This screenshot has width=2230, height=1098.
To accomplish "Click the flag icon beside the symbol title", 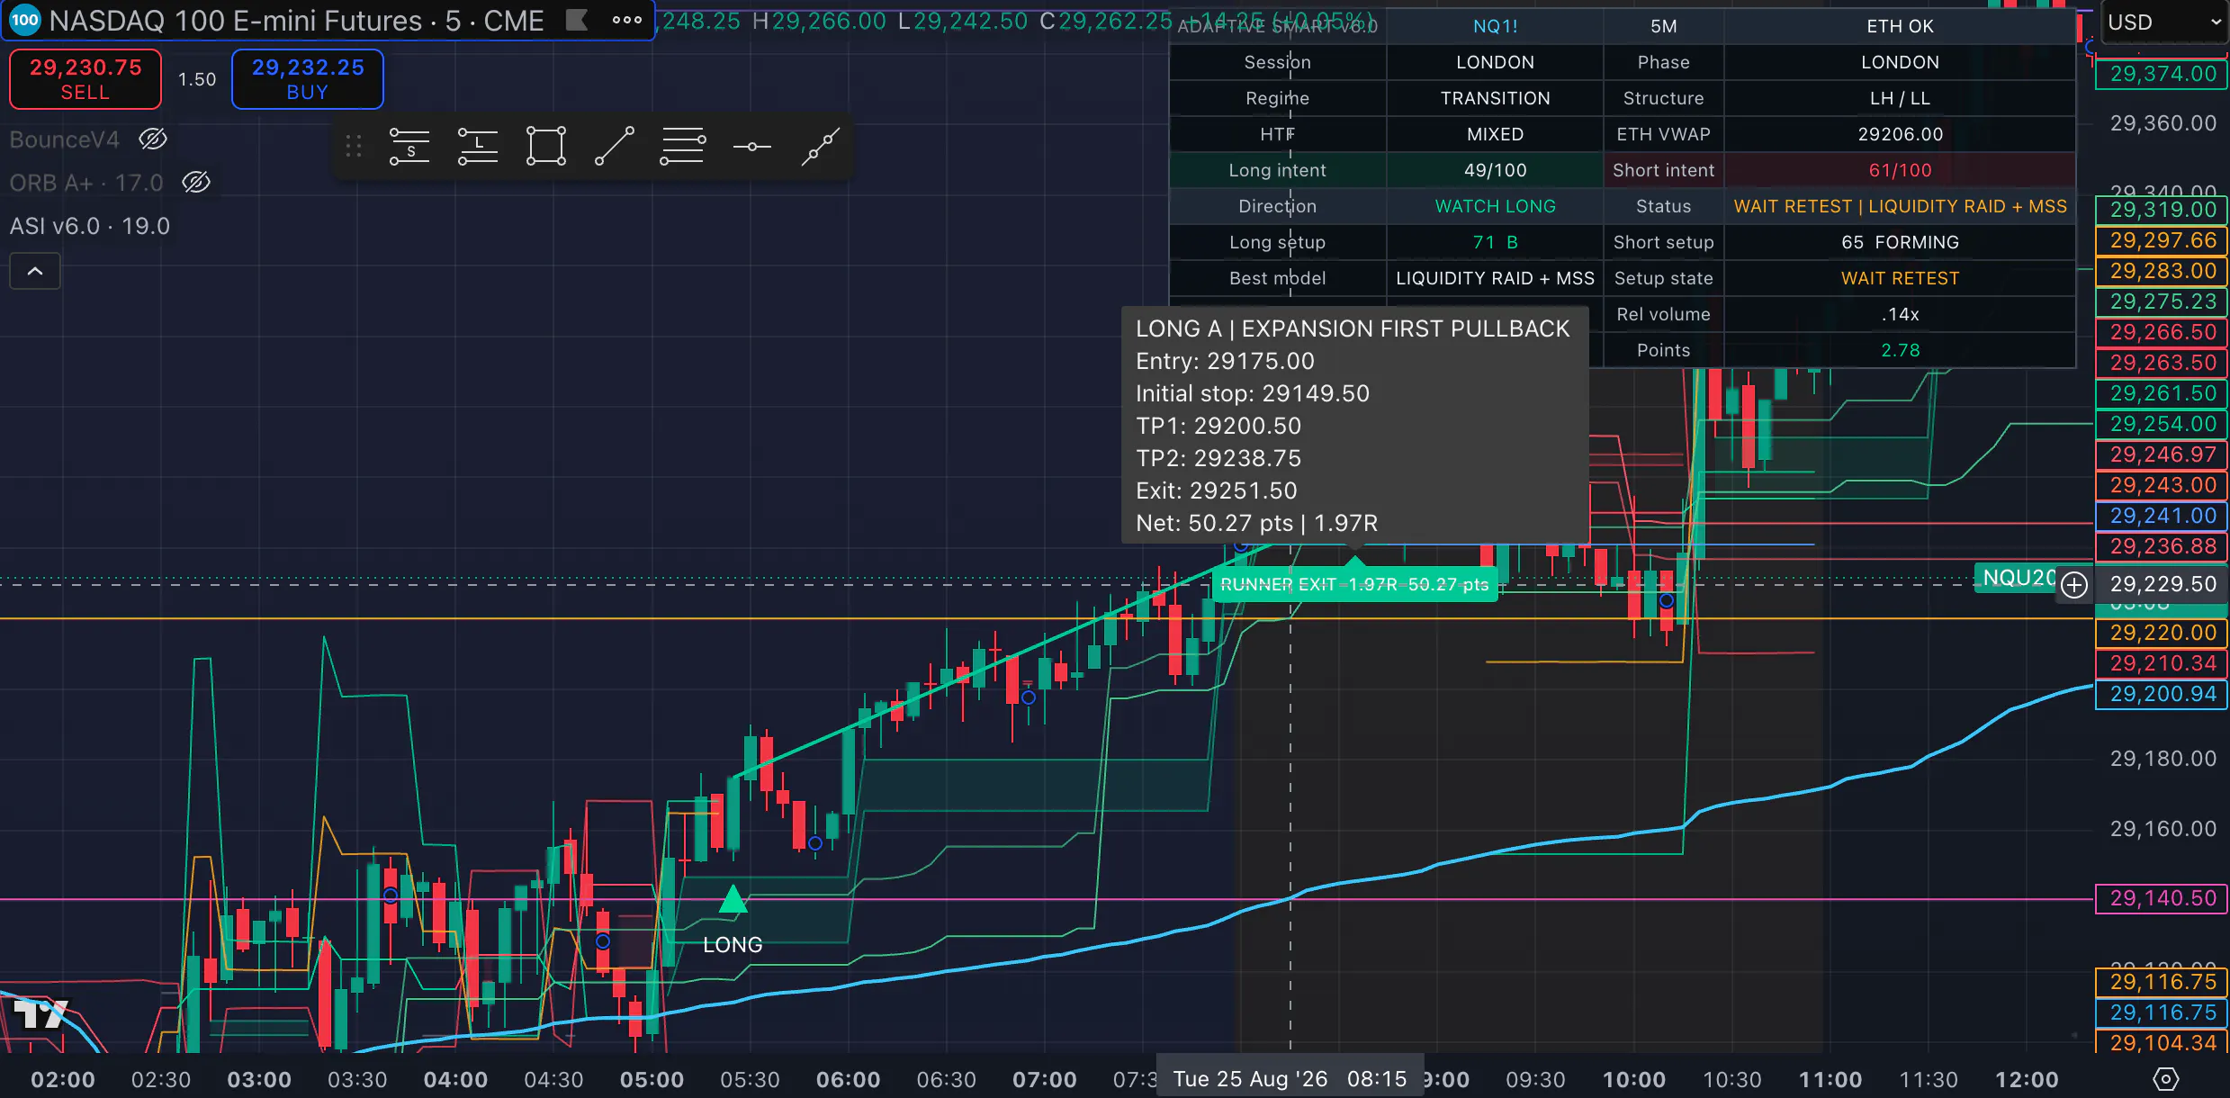I will (x=577, y=20).
